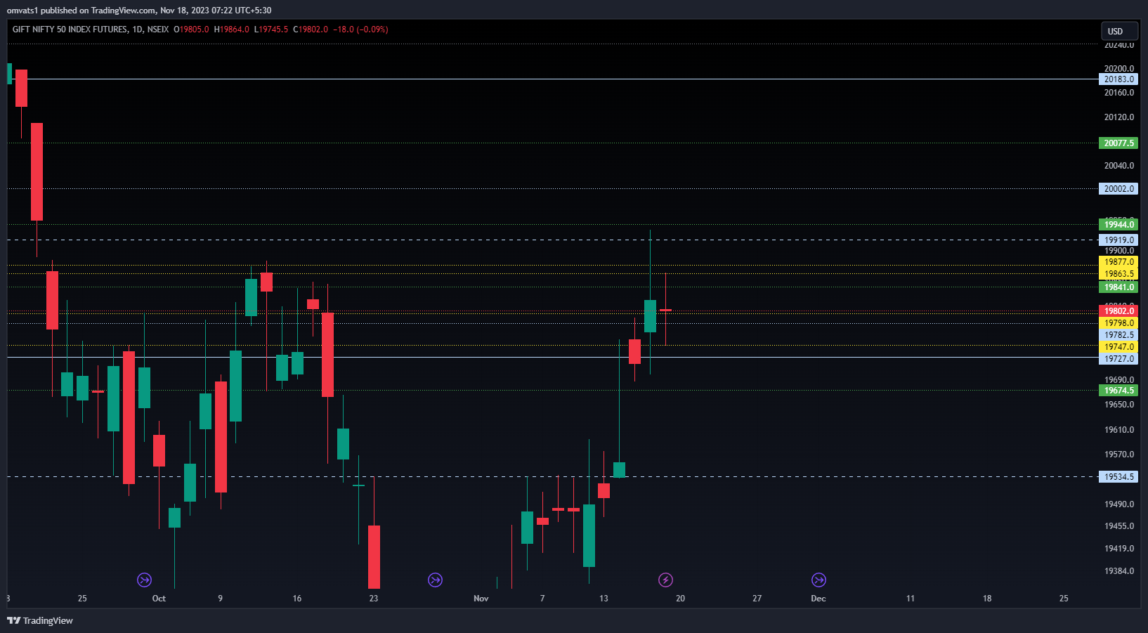Click the green 19841.0 price label
This screenshot has height=633, width=1148.
[1118, 287]
